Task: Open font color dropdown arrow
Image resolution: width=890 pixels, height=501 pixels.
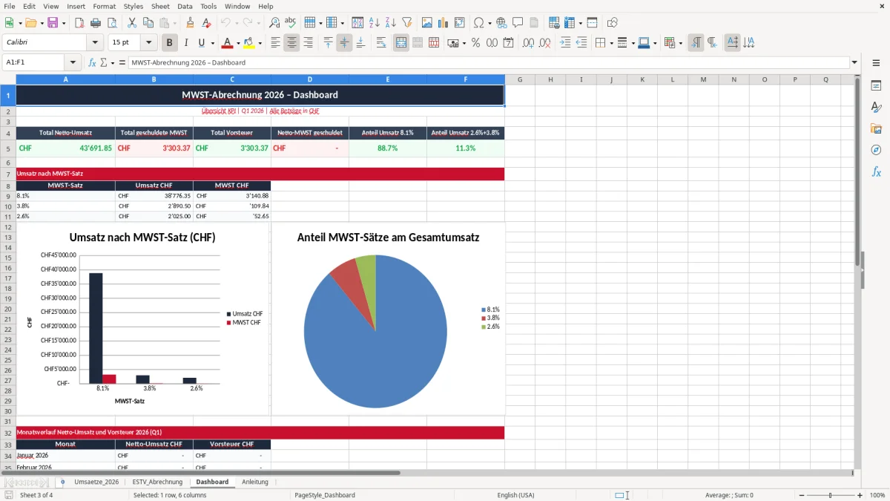Action: tap(237, 43)
